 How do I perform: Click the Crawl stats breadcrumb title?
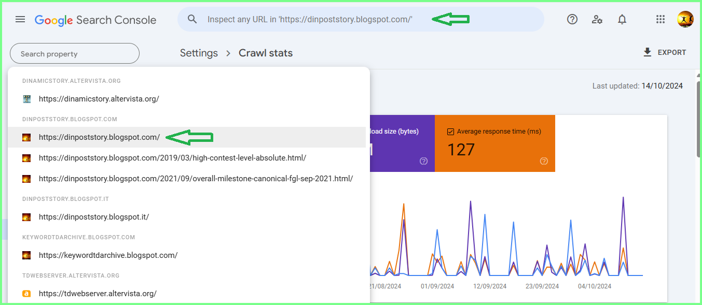(x=266, y=53)
